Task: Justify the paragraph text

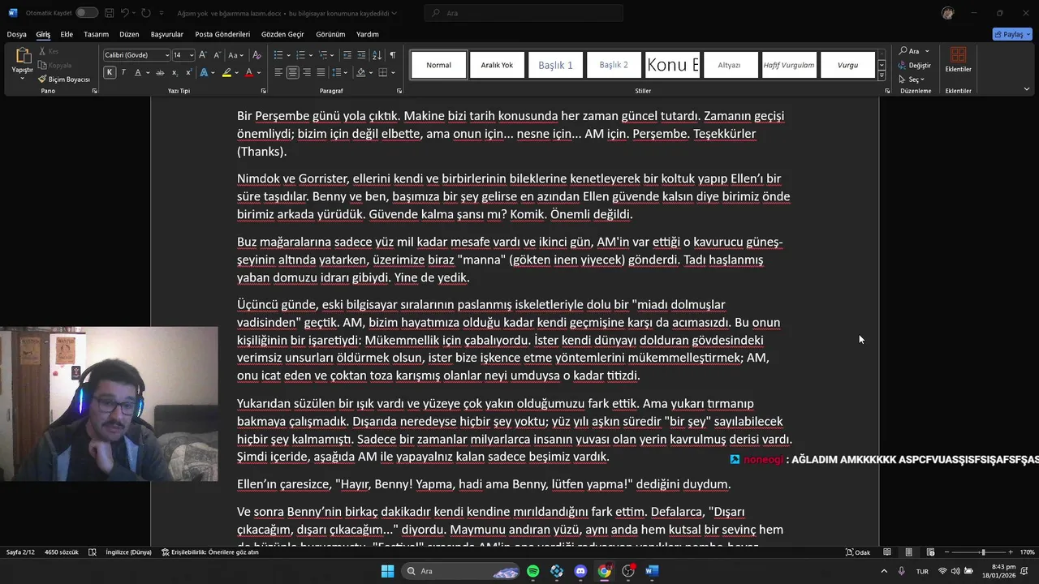Action: pos(321,72)
